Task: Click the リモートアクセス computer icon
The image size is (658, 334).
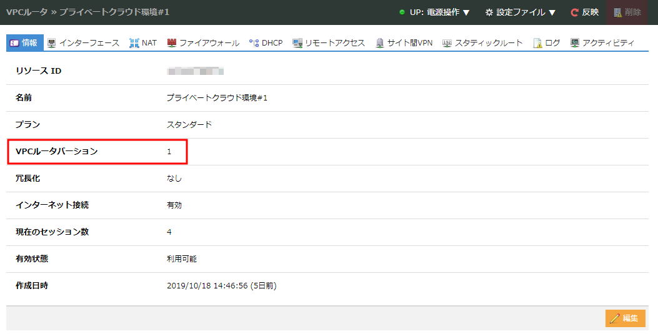Action: pyautogui.click(x=297, y=43)
